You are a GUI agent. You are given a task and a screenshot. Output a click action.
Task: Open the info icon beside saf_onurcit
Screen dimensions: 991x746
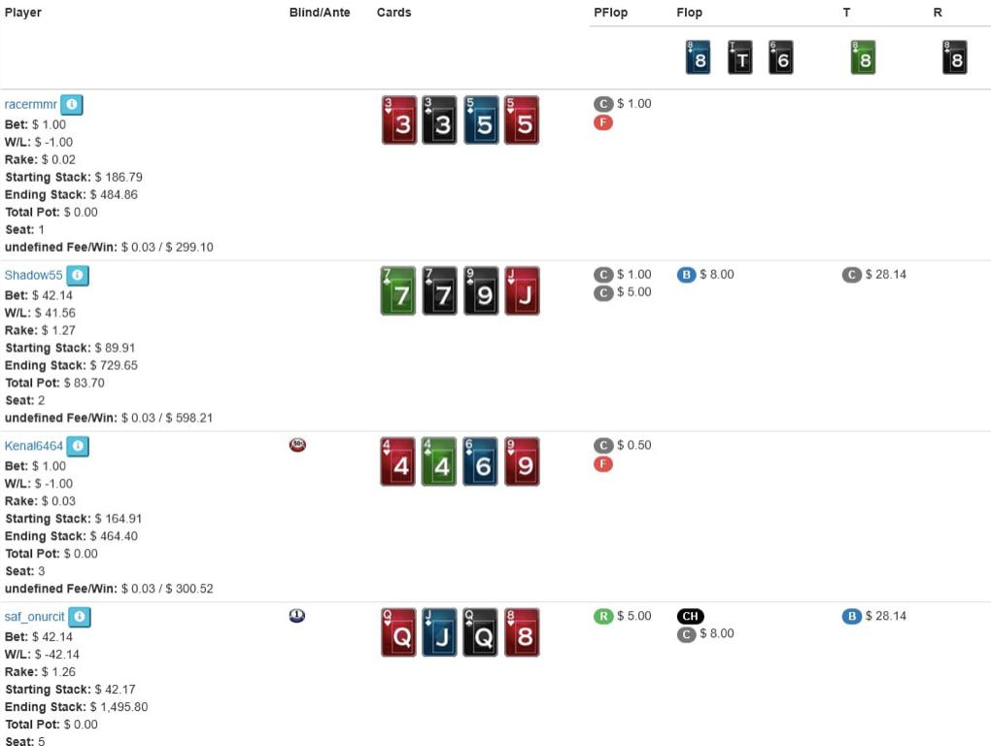pyautogui.click(x=80, y=618)
